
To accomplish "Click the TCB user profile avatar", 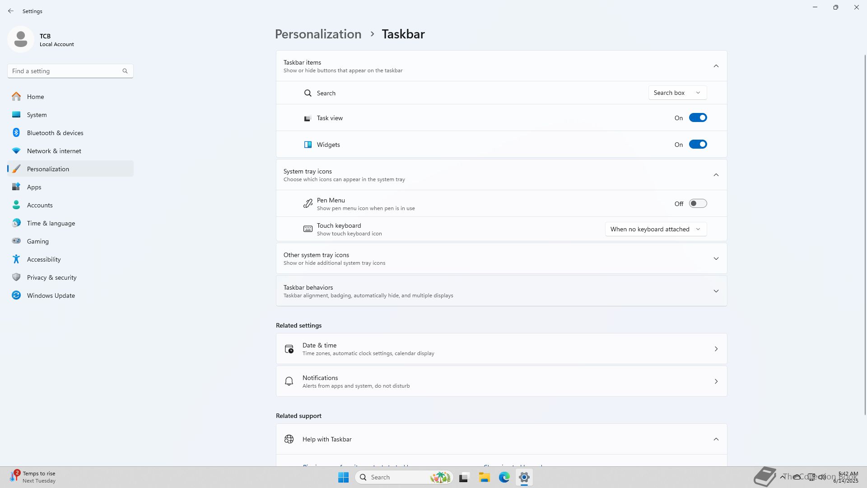I will tap(21, 39).
